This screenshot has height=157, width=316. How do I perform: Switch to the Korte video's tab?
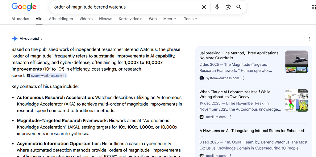click(x=131, y=19)
